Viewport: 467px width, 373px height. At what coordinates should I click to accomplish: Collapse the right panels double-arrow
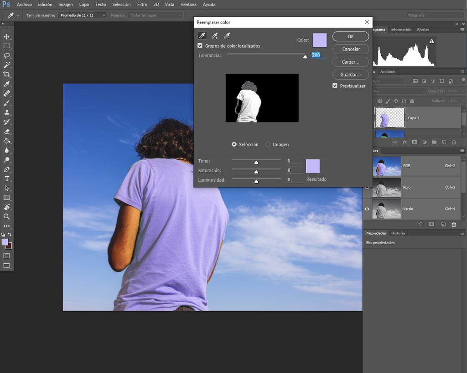point(457,24)
